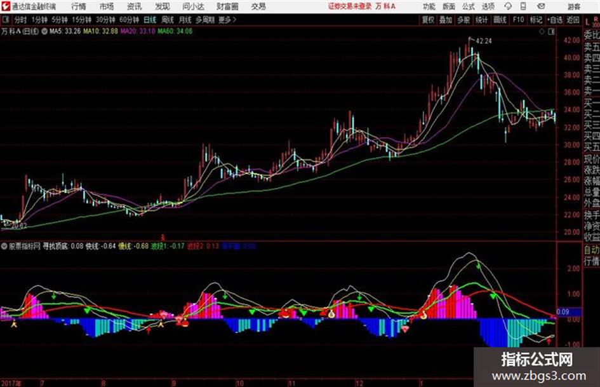This screenshot has width=600, height=387.
Task: Open the mobile phone icon in title bar
Action: (523, 6)
